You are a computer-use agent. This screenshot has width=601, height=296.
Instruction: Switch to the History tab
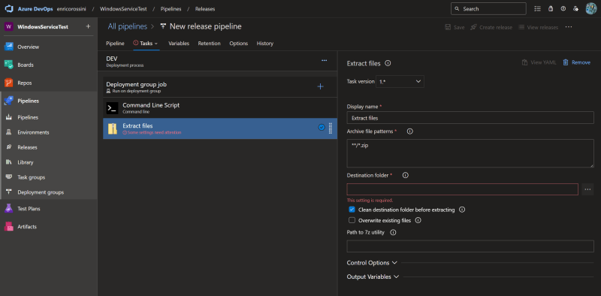pyautogui.click(x=265, y=44)
